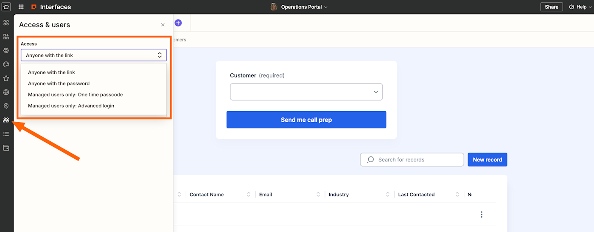Add a new page with plus icon
The height and width of the screenshot is (232, 594).
[x=178, y=23]
